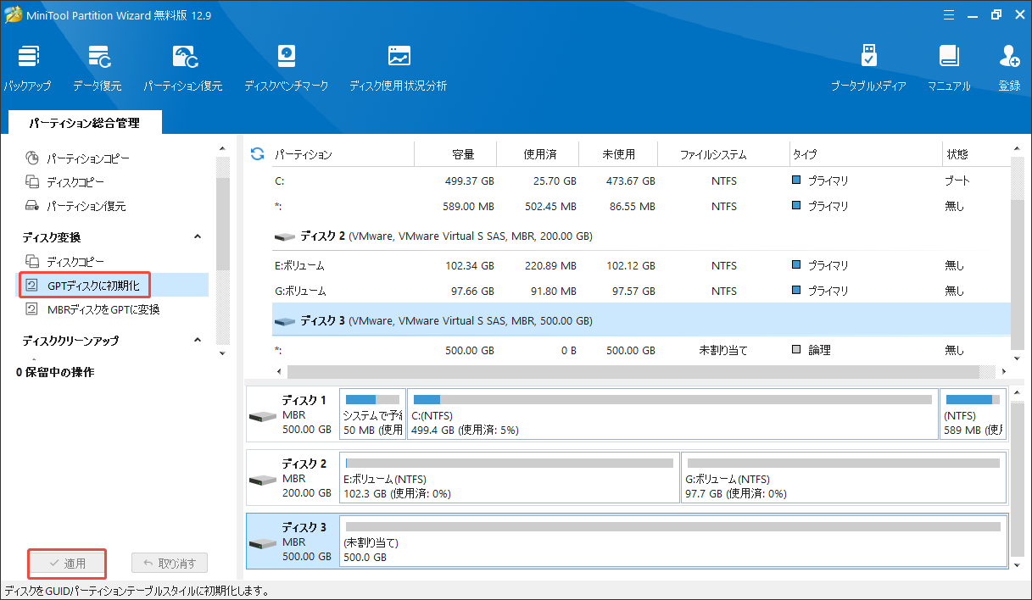
Task: Click the 適用 apply button
Action: [x=67, y=564]
